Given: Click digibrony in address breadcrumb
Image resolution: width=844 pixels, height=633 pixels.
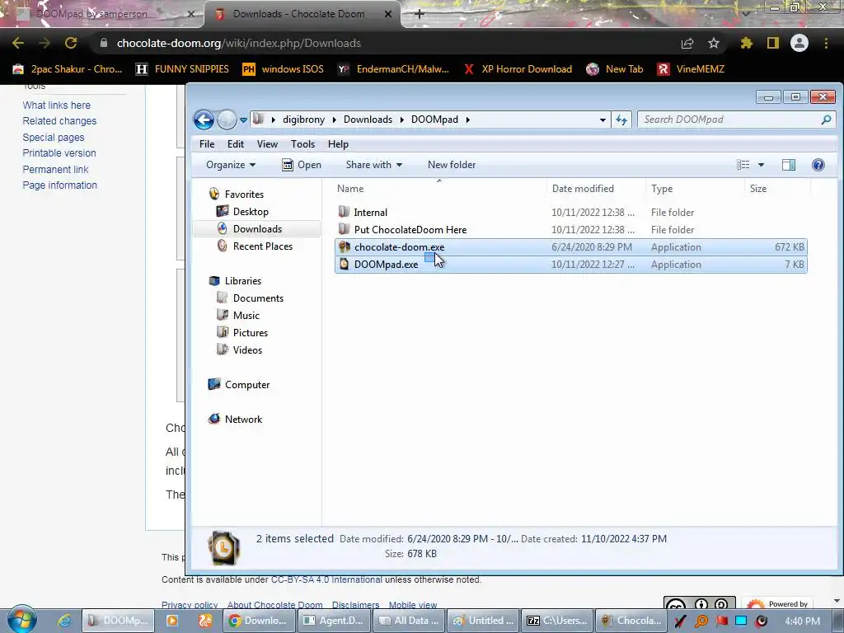Looking at the screenshot, I should tap(303, 120).
